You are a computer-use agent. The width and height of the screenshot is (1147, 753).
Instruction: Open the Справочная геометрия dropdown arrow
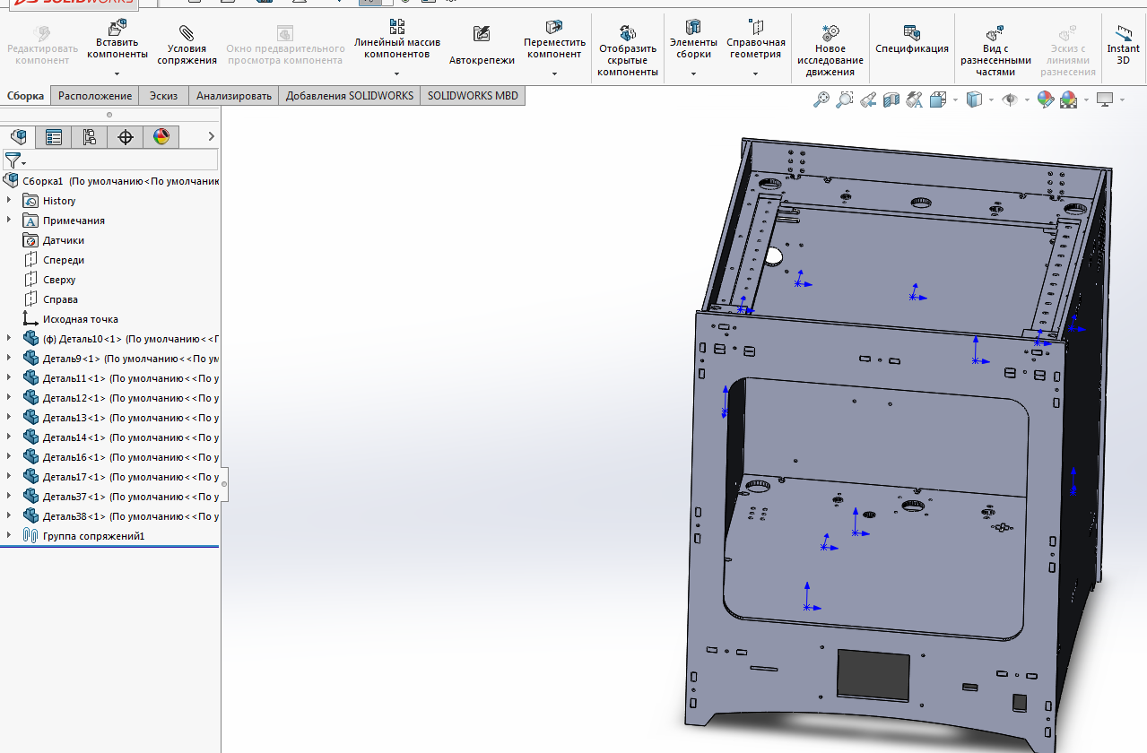tap(755, 74)
